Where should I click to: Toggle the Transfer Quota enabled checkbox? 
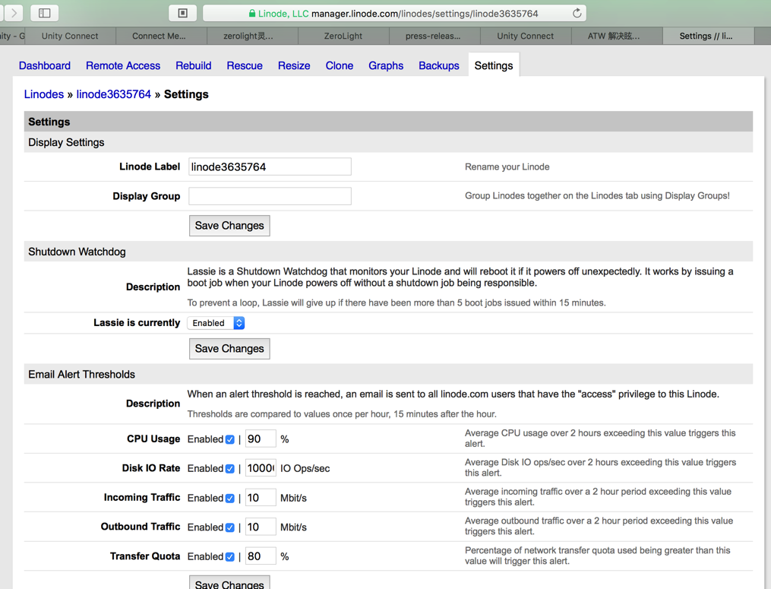(x=230, y=557)
